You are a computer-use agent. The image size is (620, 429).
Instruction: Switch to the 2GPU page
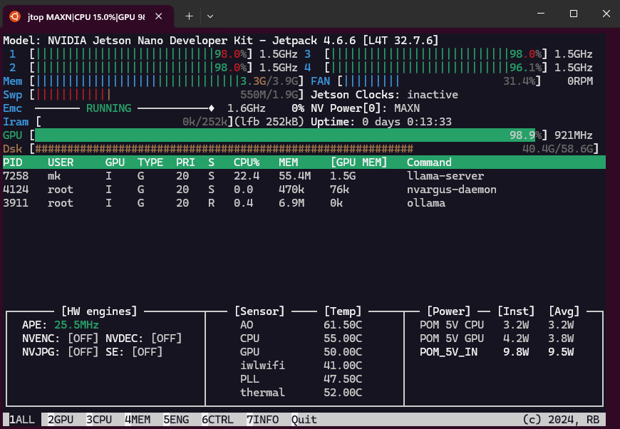(61, 420)
